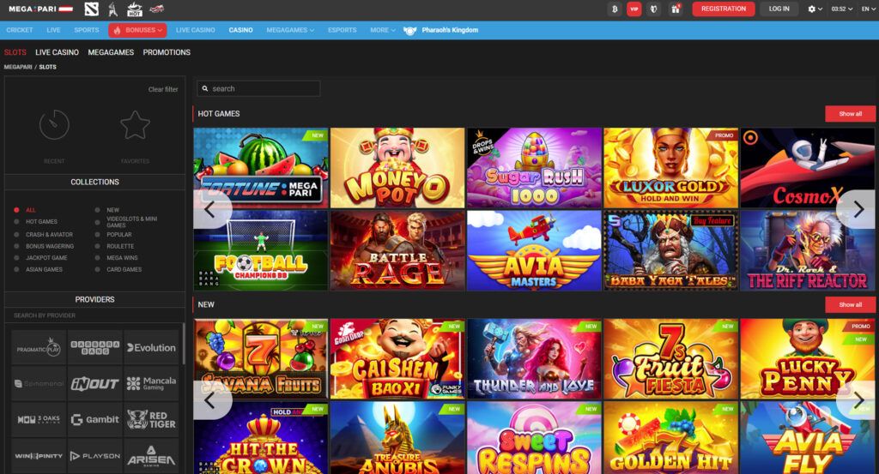The image size is (879, 474).
Task: Switch to the Megagames sub-tab
Action: pos(111,52)
